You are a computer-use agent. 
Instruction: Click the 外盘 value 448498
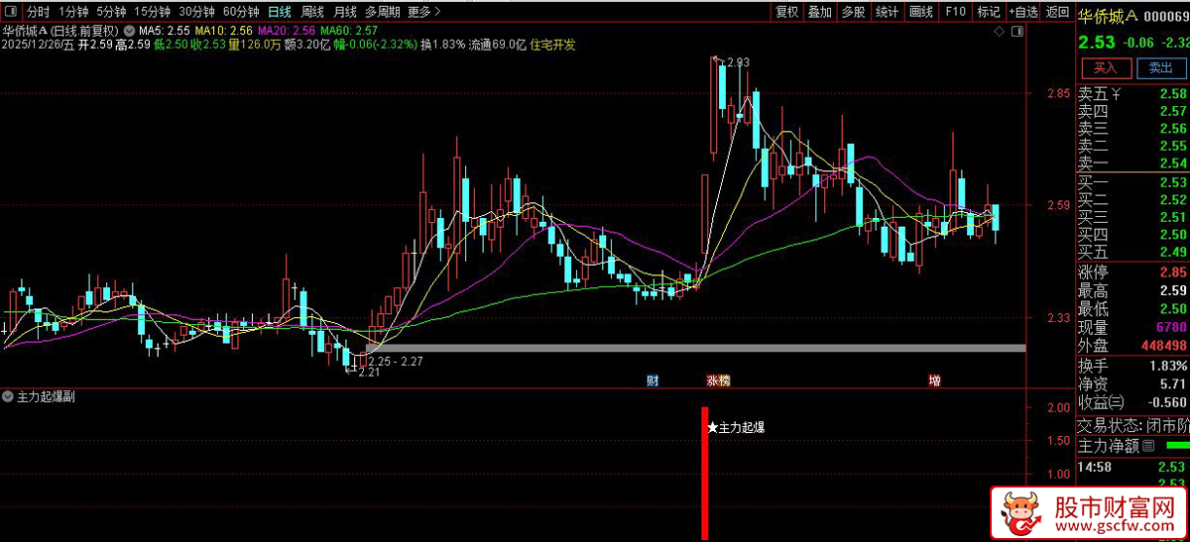coord(1163,346)
